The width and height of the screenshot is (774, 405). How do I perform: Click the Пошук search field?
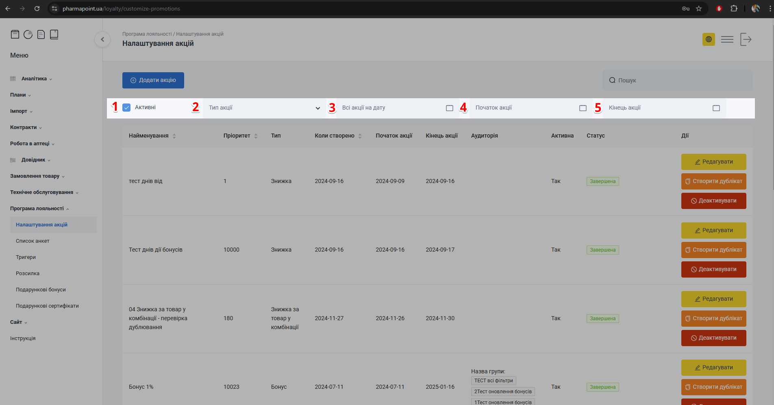tap(677, 80)
